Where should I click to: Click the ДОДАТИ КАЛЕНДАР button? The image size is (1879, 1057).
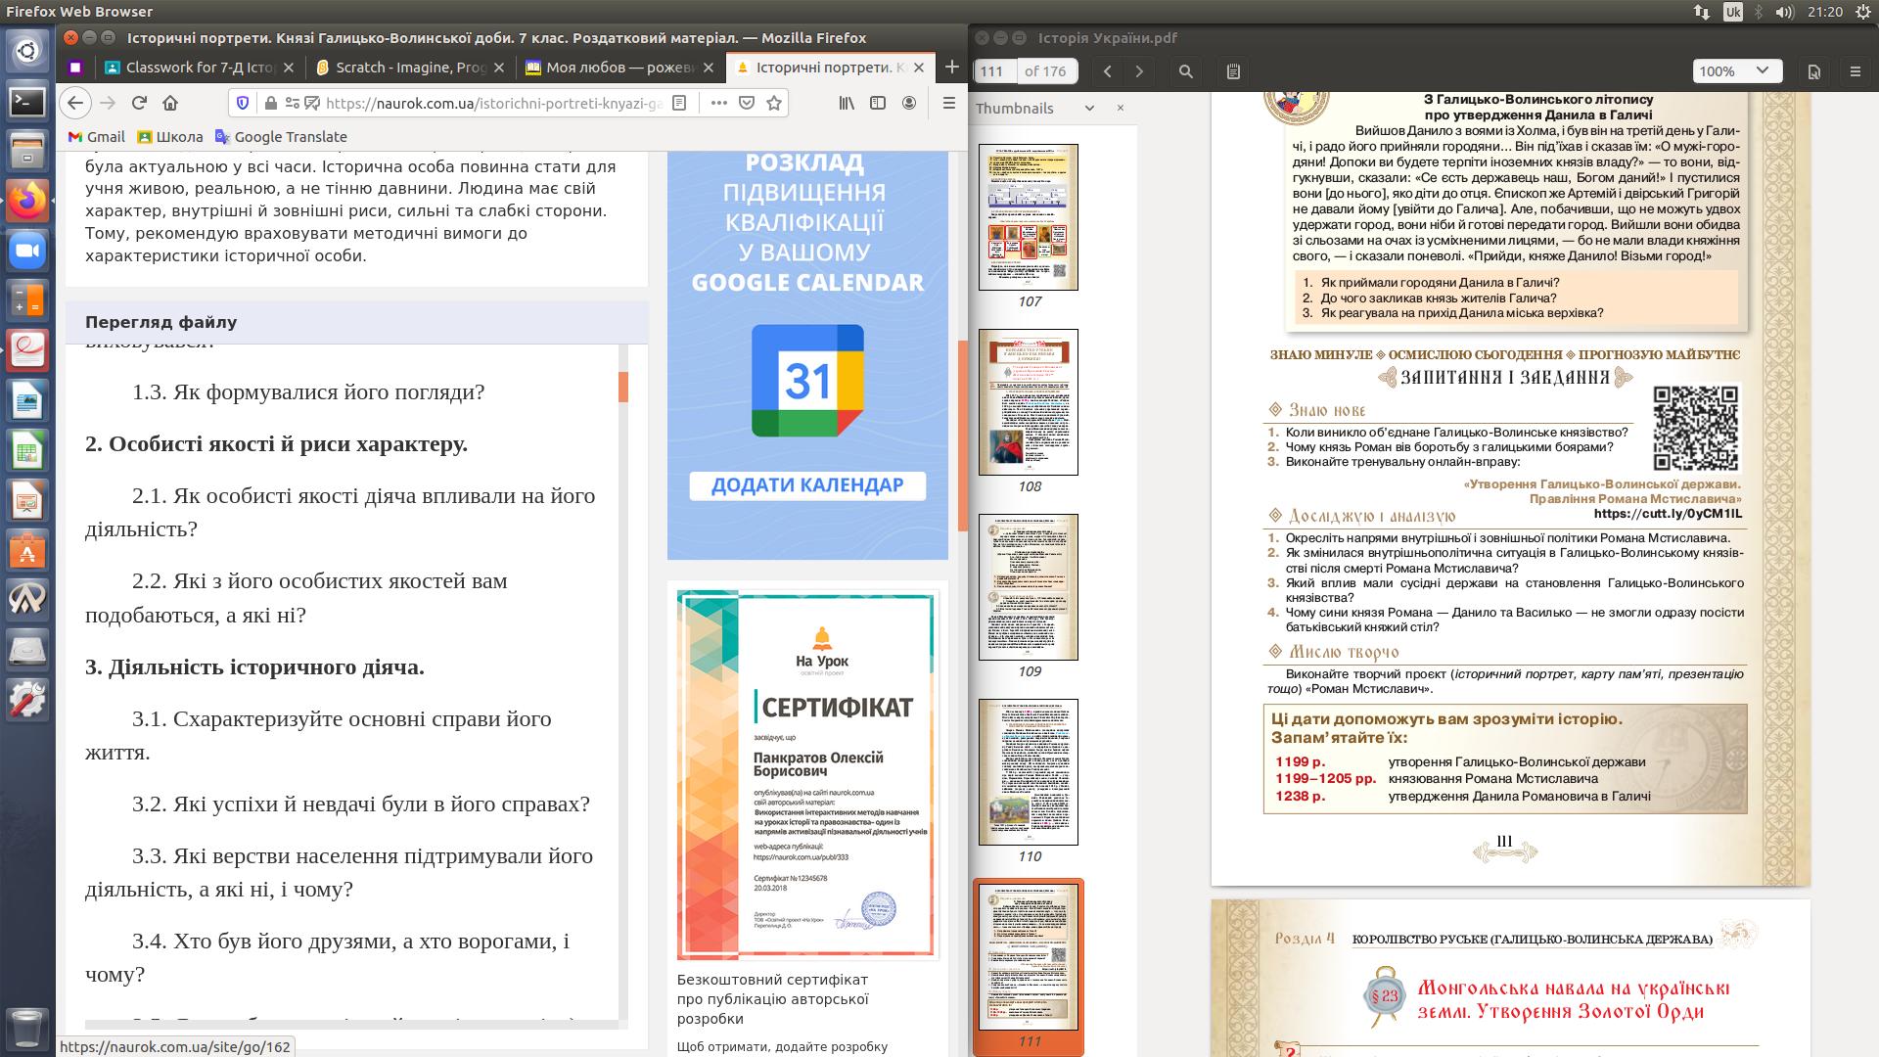pyautogui.click(x=807, y=485)
